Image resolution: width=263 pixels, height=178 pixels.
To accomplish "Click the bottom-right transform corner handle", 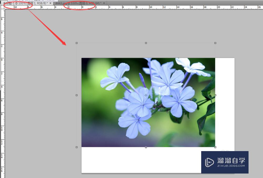I will (215, 147).
